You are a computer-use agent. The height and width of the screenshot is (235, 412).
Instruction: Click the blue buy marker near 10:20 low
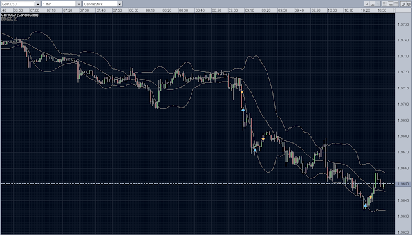[x=365, y=205]
